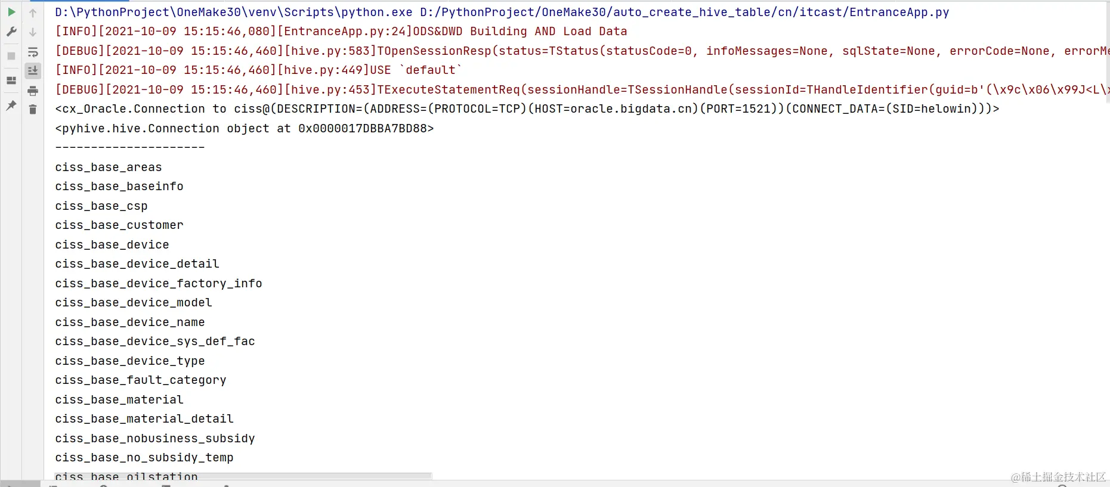
Task: Toggle scroll to end of console
Action: click(33, 71)
